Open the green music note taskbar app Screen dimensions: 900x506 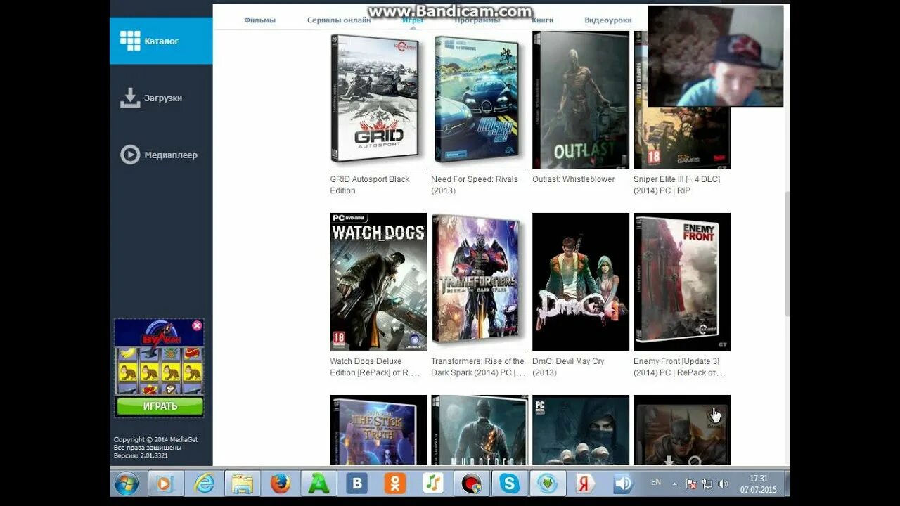coord(432,484)
